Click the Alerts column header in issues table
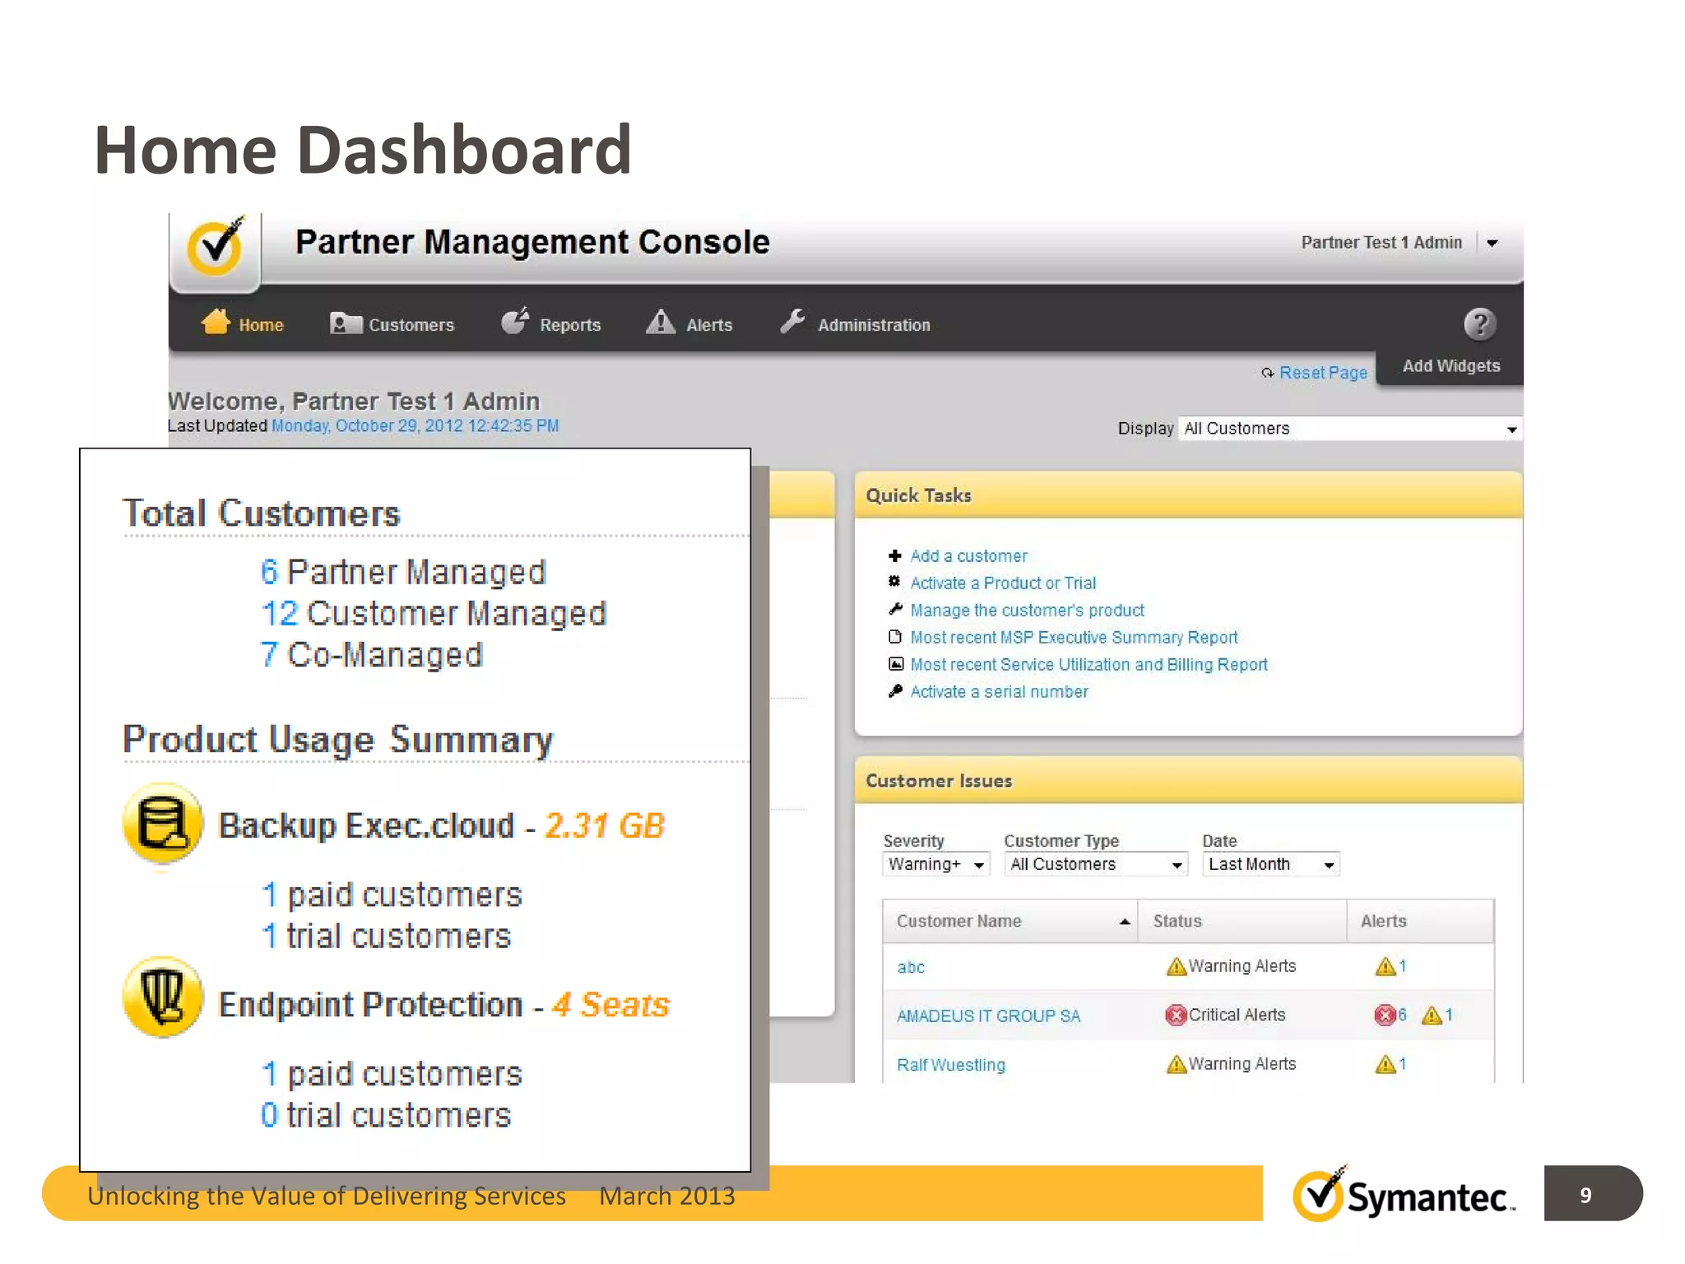 pos(1420,921)
